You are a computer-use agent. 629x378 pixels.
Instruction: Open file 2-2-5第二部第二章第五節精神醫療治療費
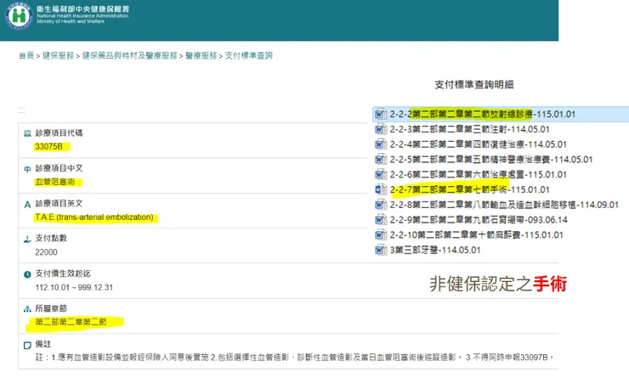pyautogui.click(x=491, y=160)
